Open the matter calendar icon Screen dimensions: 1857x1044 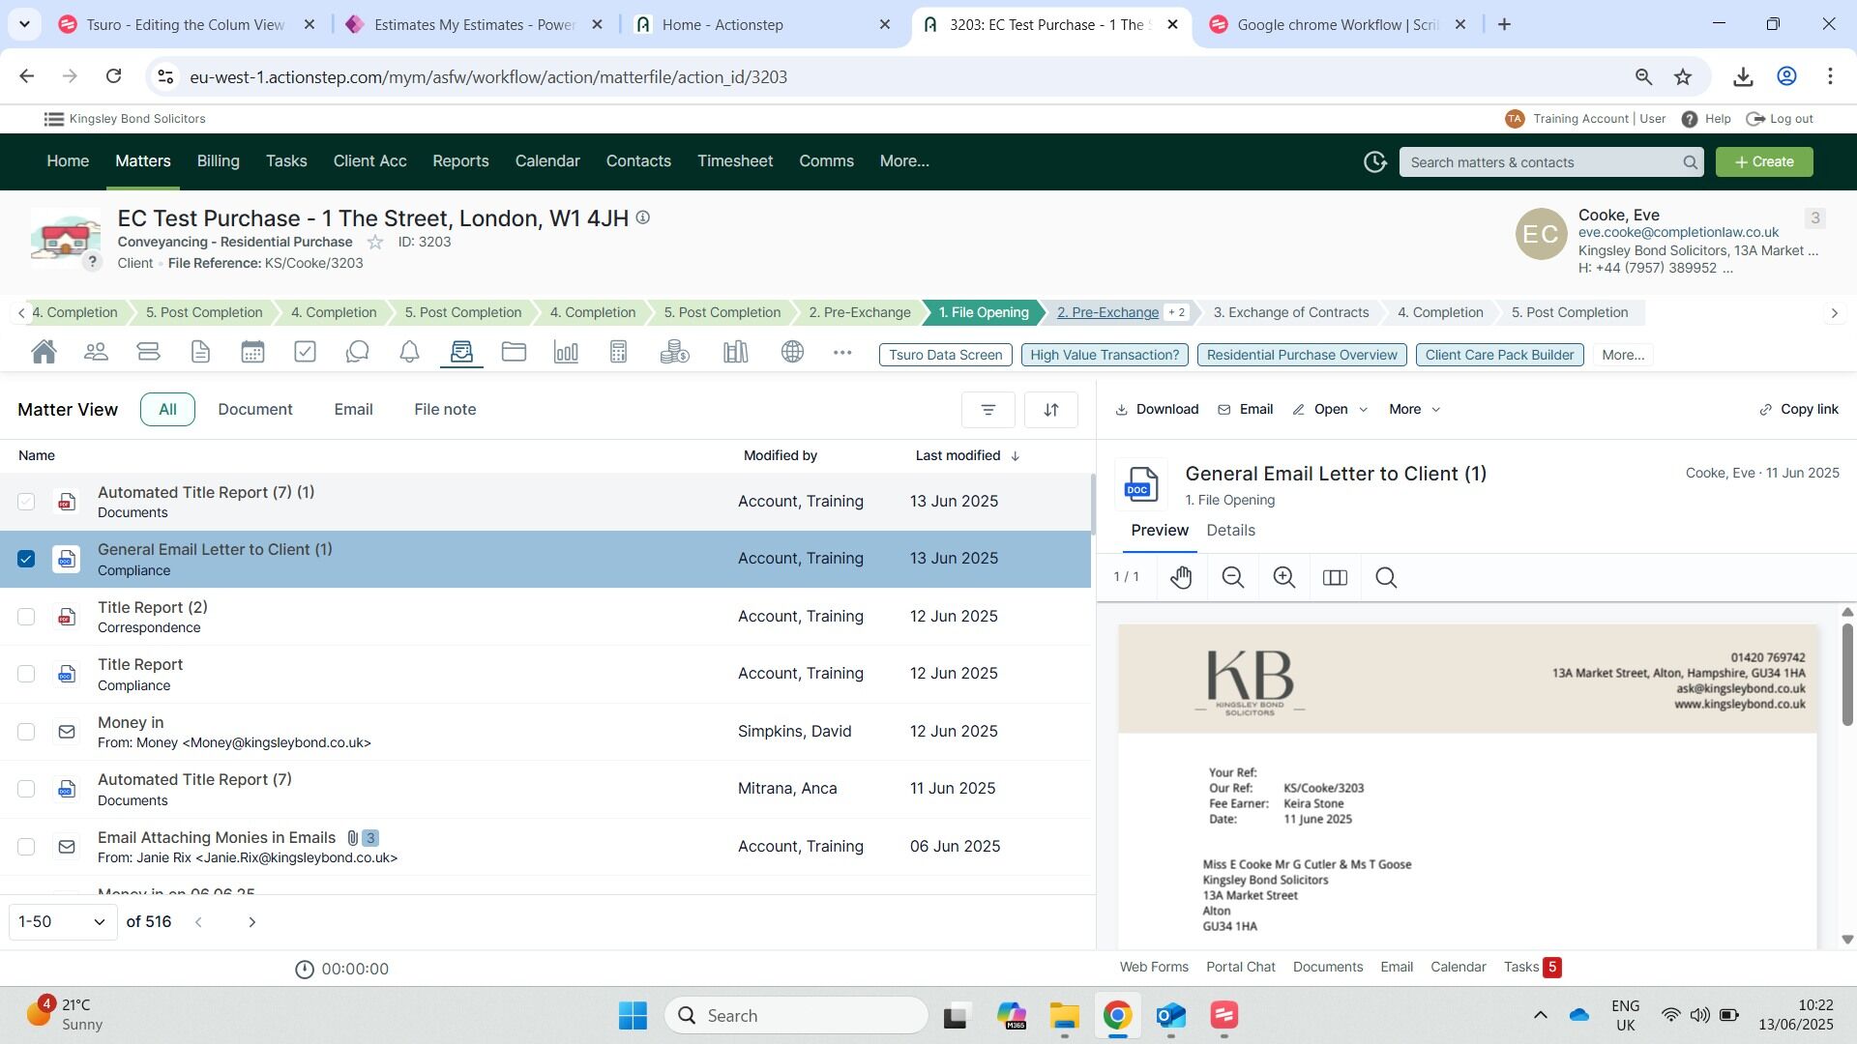pyautogui.click(x=252, y=352)
